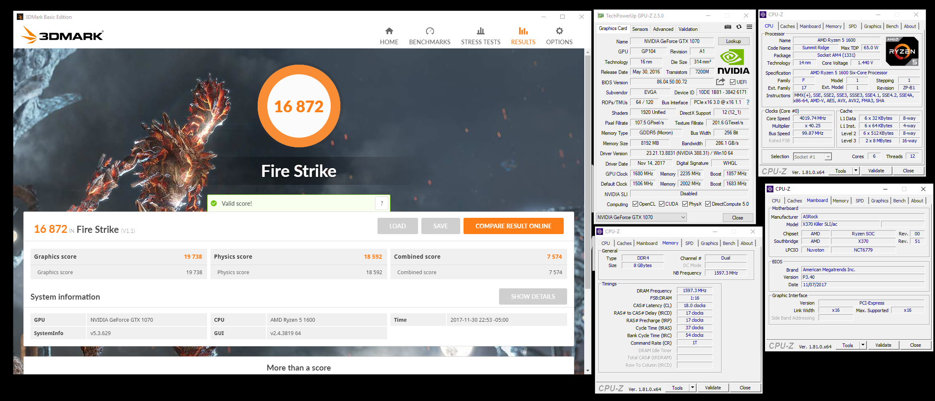Click the Combined score 7 574 header
The height and width of the screenshot is (401, 935).
click(x=478, y=257)
